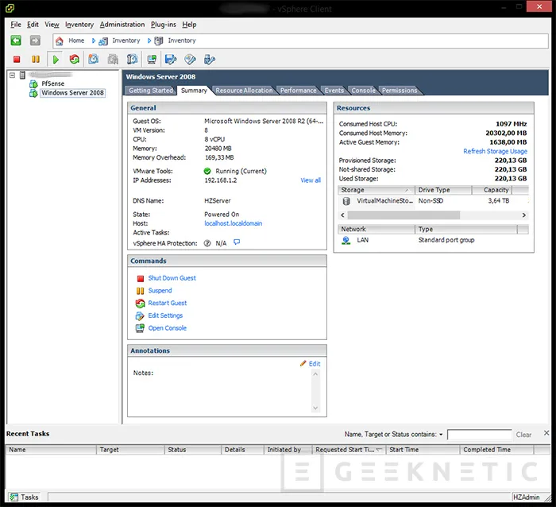Switch to the Permissions tab
Viewport: 556px width, 507px height.
(400, 91)
